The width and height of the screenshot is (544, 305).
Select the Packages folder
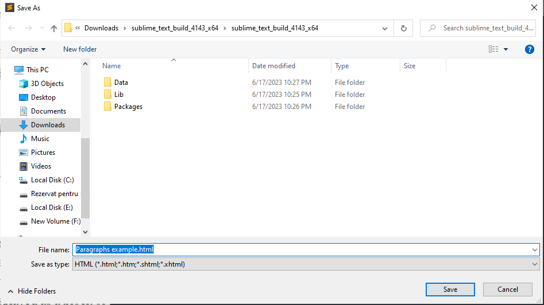pos(128,107)
